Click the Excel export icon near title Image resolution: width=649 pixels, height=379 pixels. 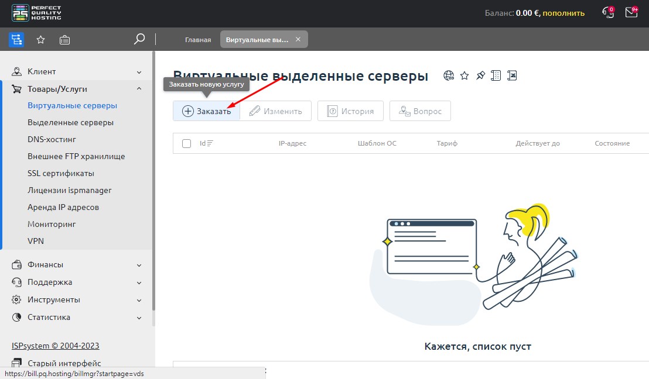(x=511, y=75)
